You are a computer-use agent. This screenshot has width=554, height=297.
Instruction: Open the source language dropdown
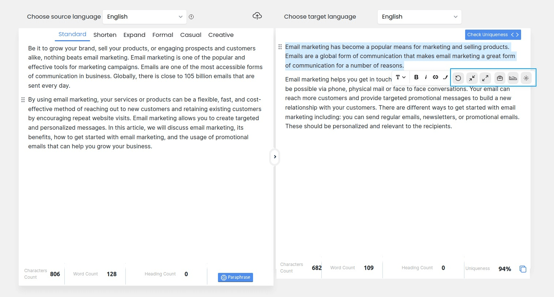pos(144,17)
